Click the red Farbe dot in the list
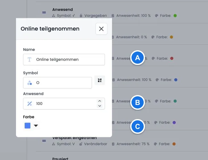 coord(172,58)
